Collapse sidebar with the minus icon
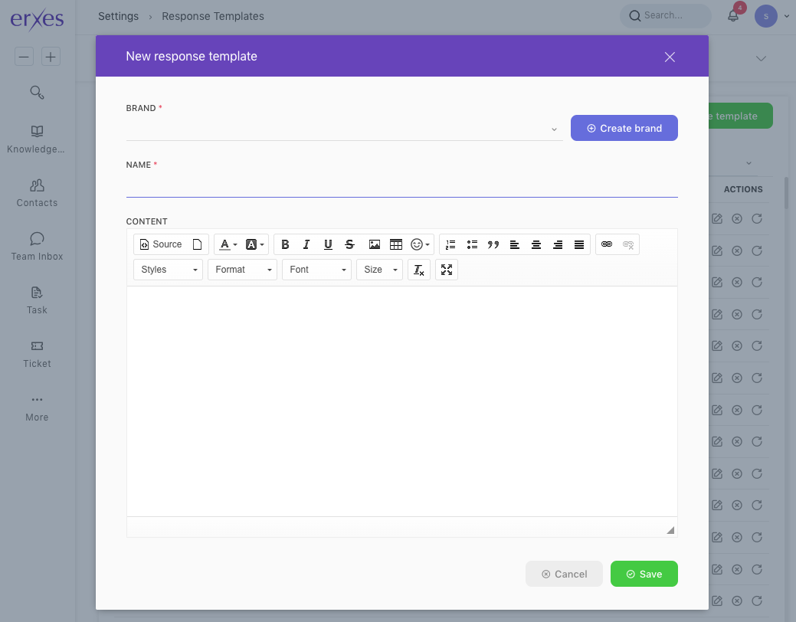Viewport: 796px width, 622px height. tap(24, 57)
